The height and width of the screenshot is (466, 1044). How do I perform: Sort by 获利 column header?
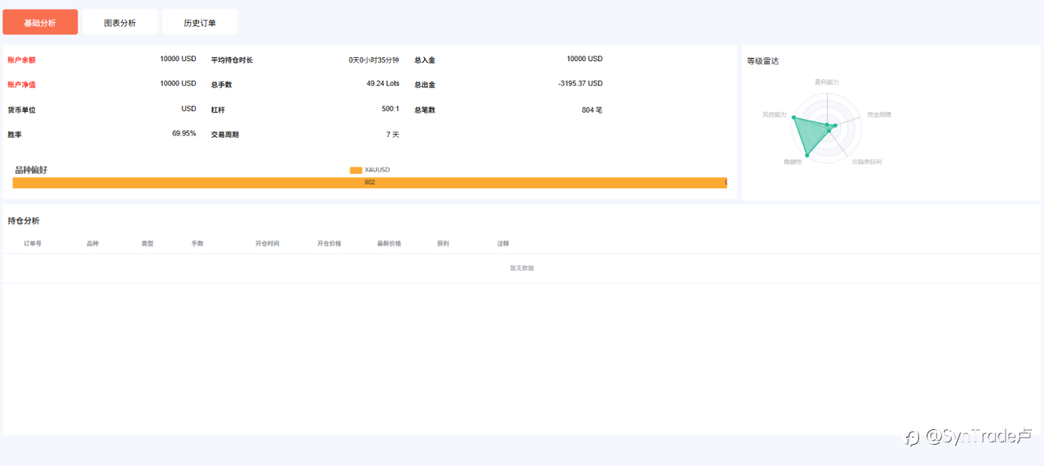tap(443, 243)
